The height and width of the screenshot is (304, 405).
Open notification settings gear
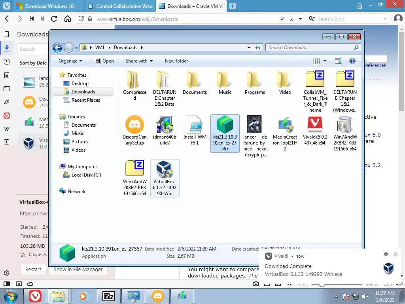pos(386,254)
